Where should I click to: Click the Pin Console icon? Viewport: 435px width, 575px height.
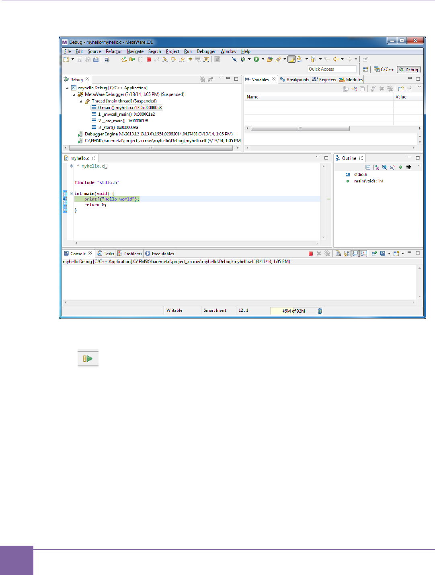point(374,254)
